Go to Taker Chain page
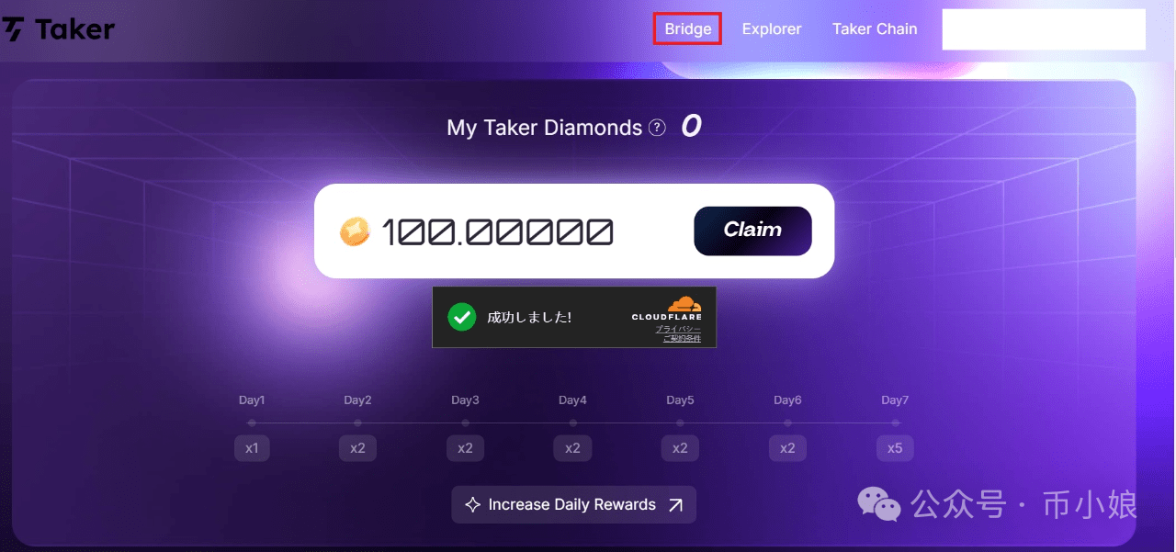 point(875,28)
